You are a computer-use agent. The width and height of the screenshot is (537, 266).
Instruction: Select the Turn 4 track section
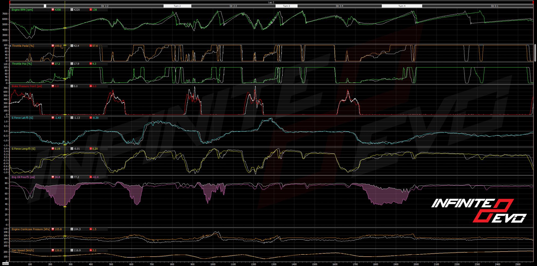pos(402,6)
